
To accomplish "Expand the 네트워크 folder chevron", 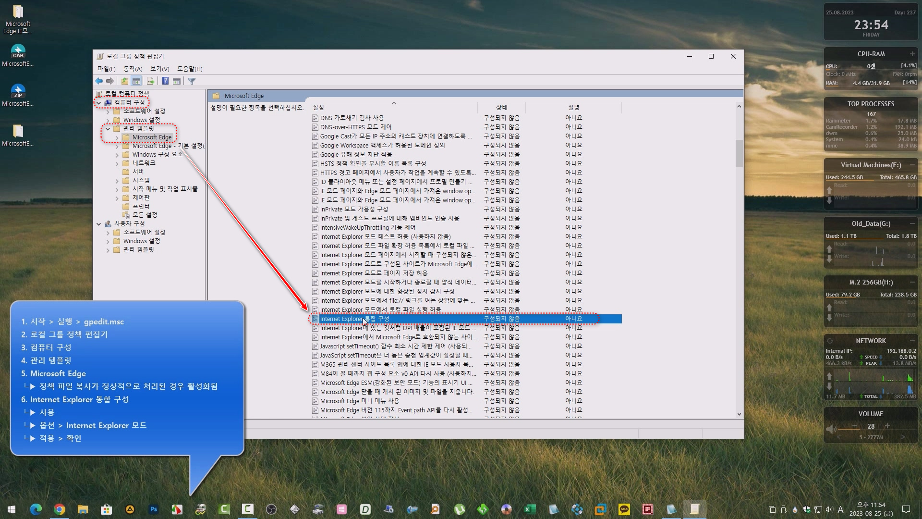I will [117, 163].
